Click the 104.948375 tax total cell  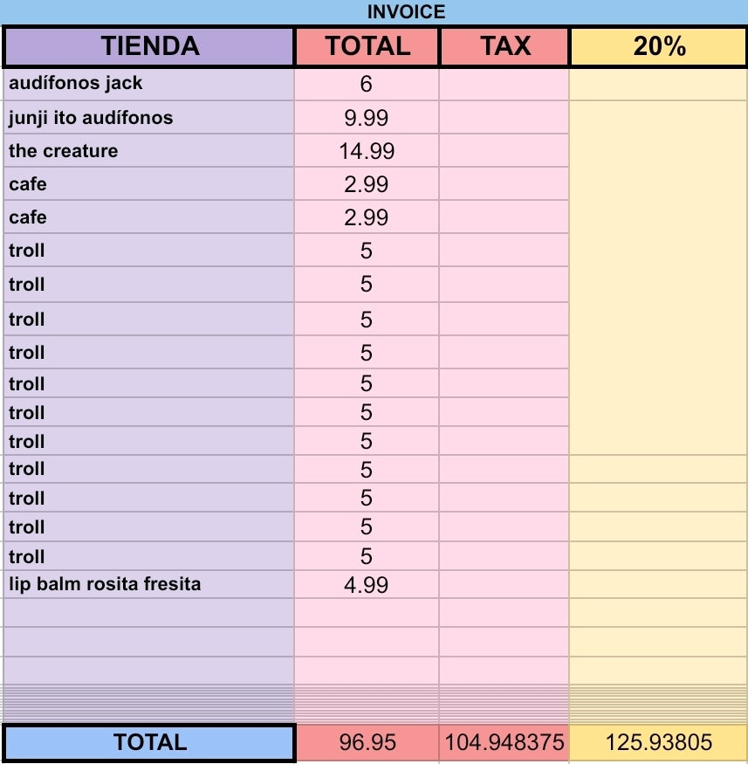504,742
